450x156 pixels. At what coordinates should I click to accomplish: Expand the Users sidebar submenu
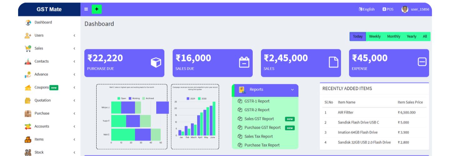click(x=74, y=36)
